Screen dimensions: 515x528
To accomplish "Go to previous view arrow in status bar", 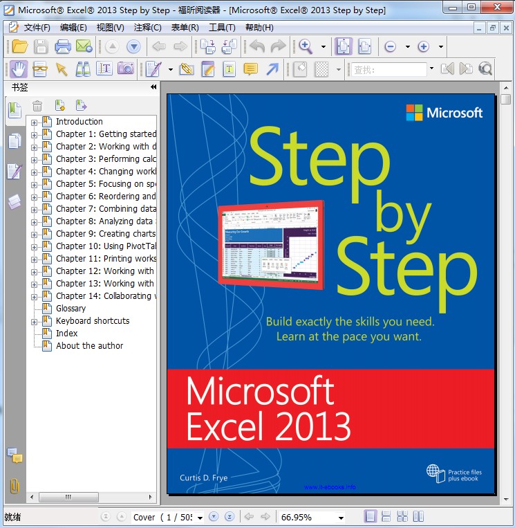I will click(250, 516).
